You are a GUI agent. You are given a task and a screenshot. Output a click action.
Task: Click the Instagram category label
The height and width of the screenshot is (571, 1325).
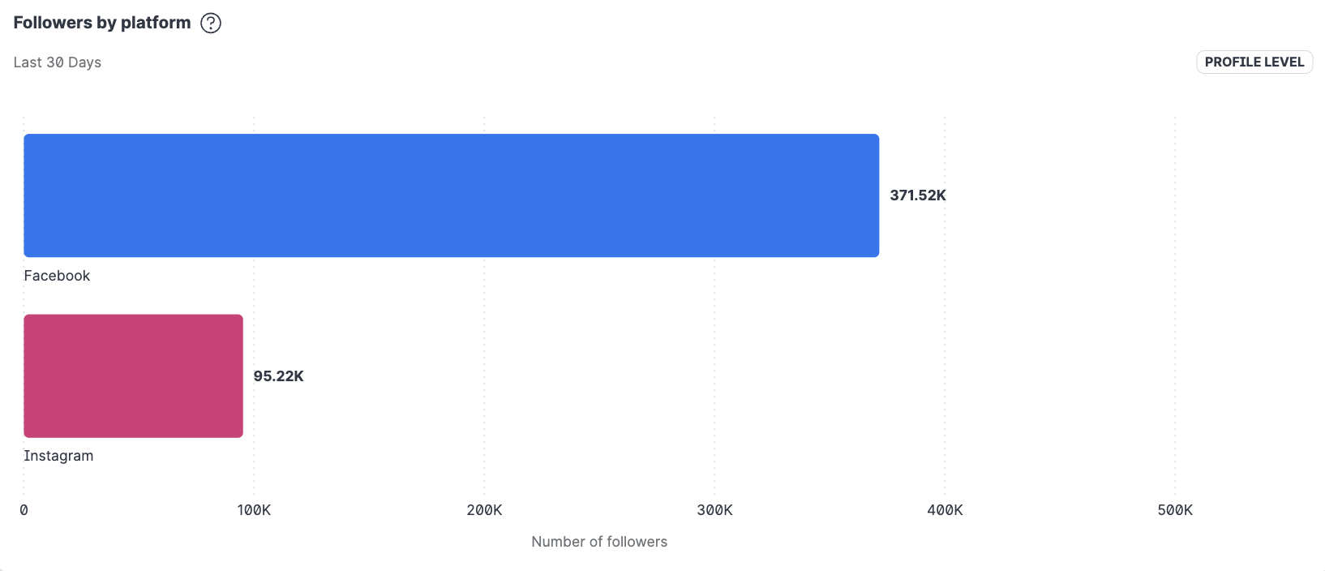tap(58, 456)
